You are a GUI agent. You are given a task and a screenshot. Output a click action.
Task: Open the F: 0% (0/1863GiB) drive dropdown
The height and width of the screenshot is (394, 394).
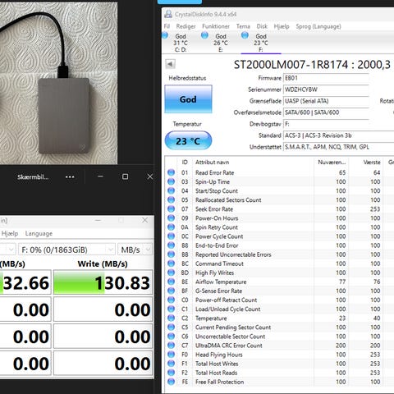pos(66,250)
